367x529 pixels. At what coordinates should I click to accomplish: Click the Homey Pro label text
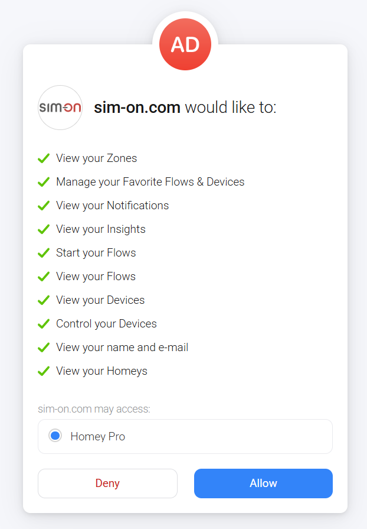tap(97, 437)
